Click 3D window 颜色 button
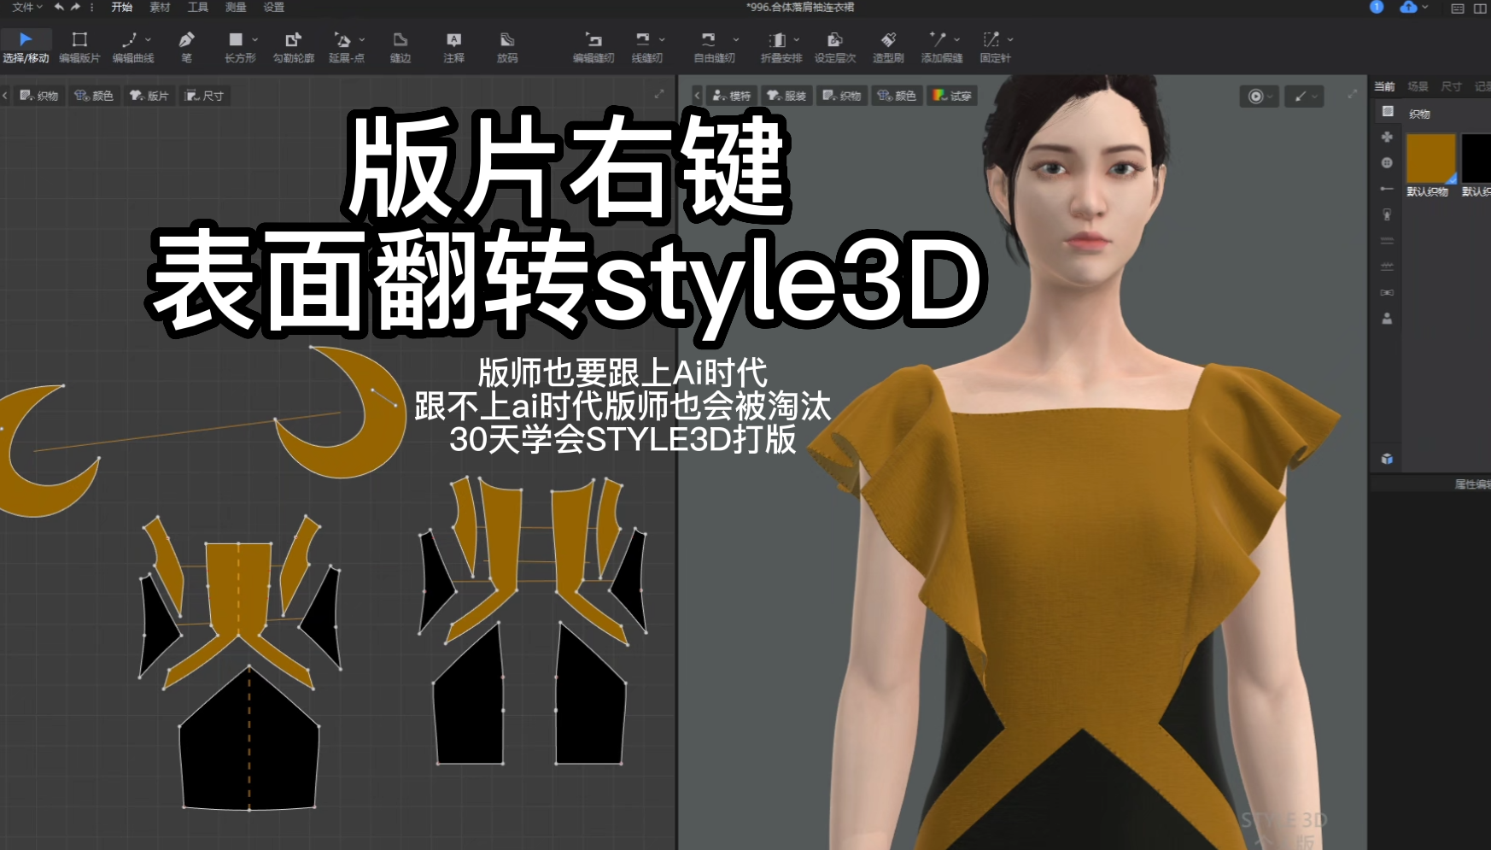This screenshot has width=1491, height=850. [x=897, y=96]
